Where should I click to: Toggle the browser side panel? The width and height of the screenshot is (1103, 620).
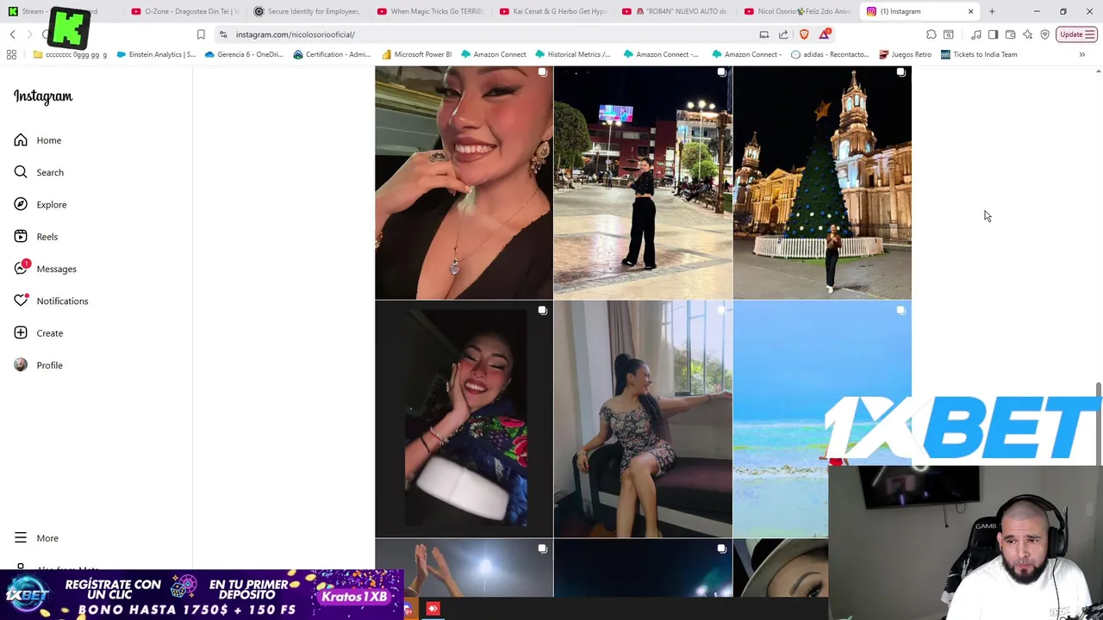[x=993, y=34]
